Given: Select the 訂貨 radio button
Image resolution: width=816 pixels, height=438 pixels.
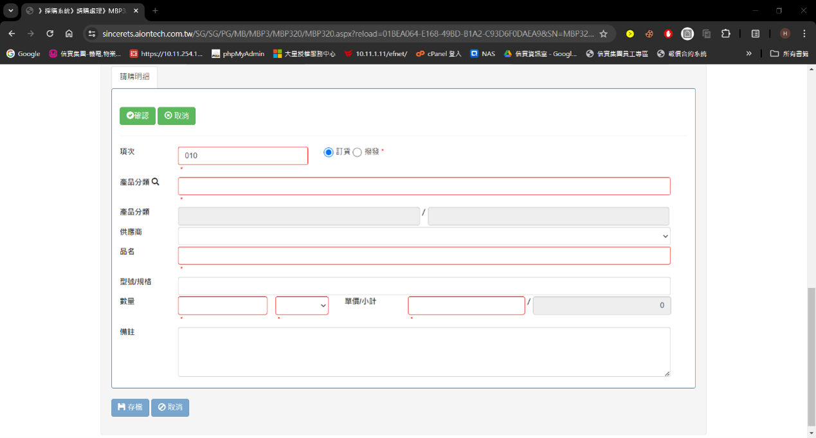Looking at the screenshot, I should (x=329, y=152).
